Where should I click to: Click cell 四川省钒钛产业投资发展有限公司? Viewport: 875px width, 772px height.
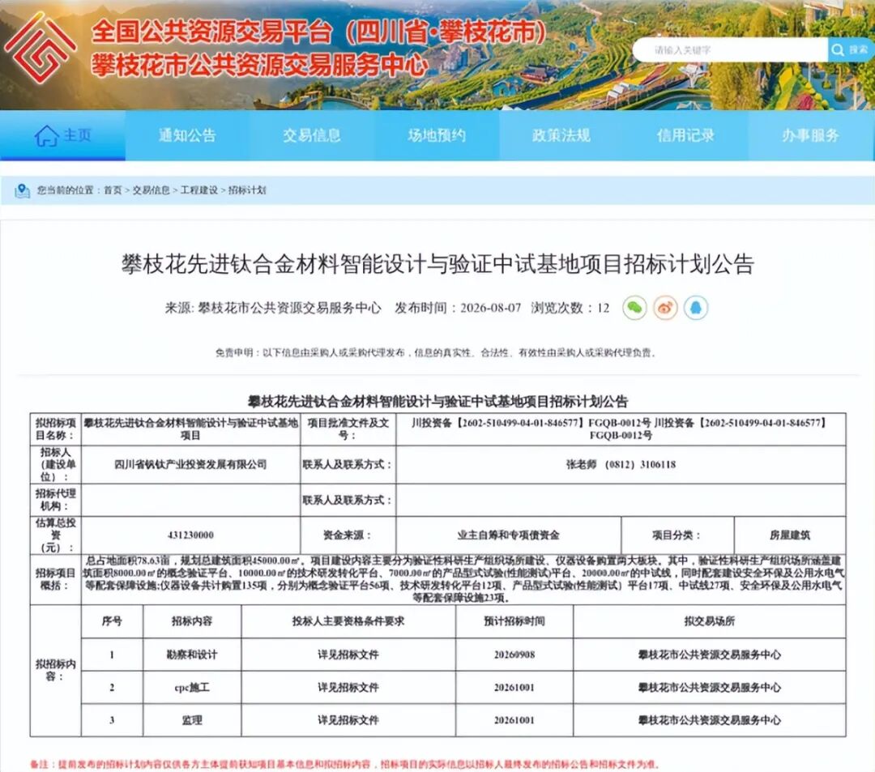click(190, 464)
